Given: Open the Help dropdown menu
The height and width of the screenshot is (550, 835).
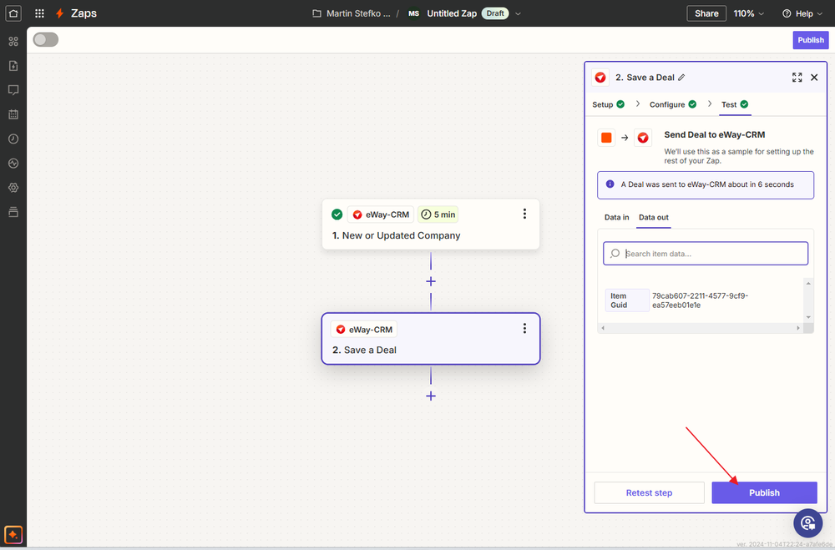Looking at the screenshot, I should (803, 13).
